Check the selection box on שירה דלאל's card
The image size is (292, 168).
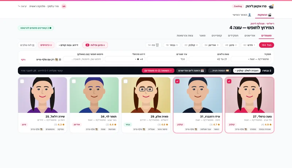22,81
